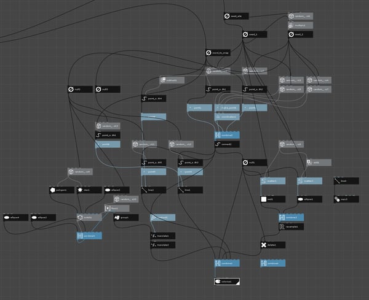This screenshot has width=369, height=300.
Task: Select the null3 node
Action: pos(108,90)
